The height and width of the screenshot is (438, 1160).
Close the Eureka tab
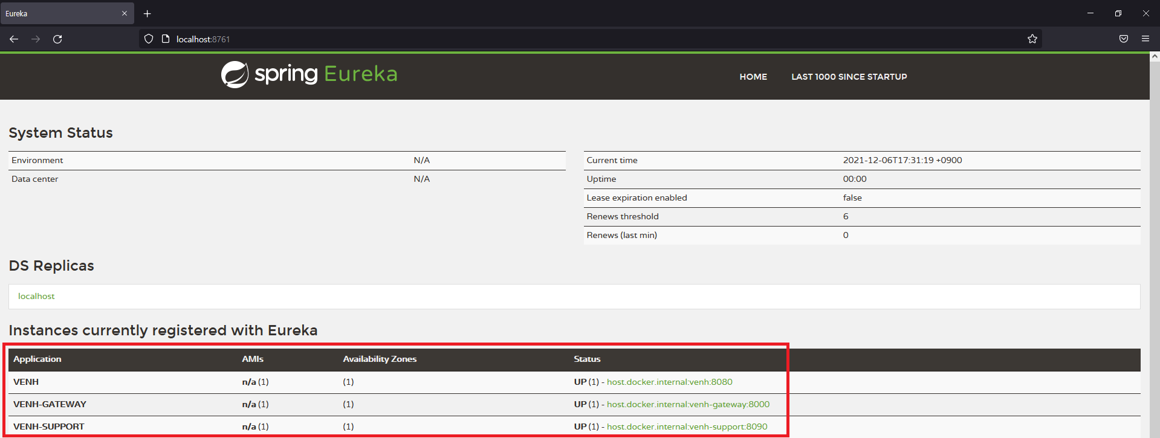[125, 13]
